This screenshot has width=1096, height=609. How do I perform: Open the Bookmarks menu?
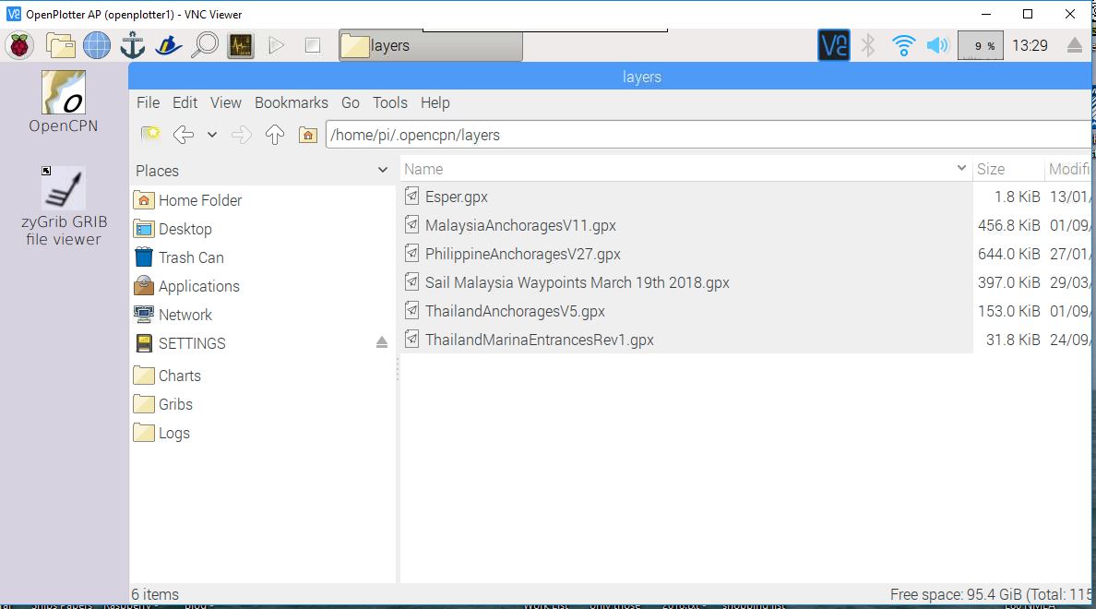tap(291, 102)
